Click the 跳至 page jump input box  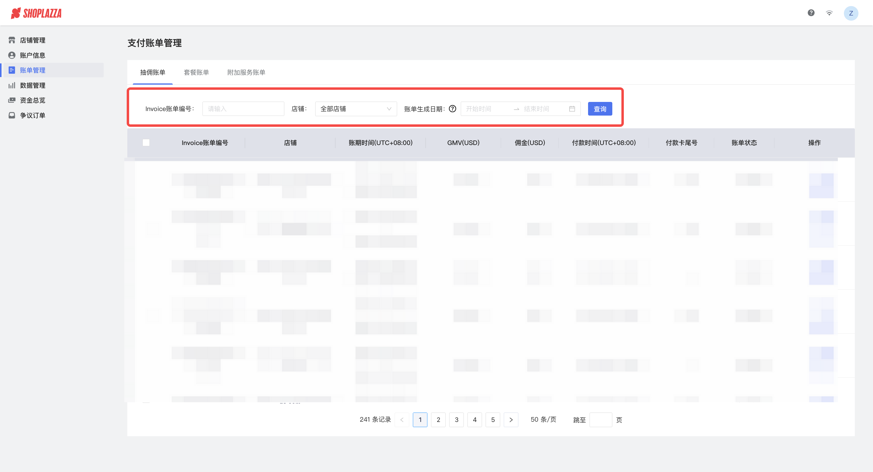[x=600, y=420]
